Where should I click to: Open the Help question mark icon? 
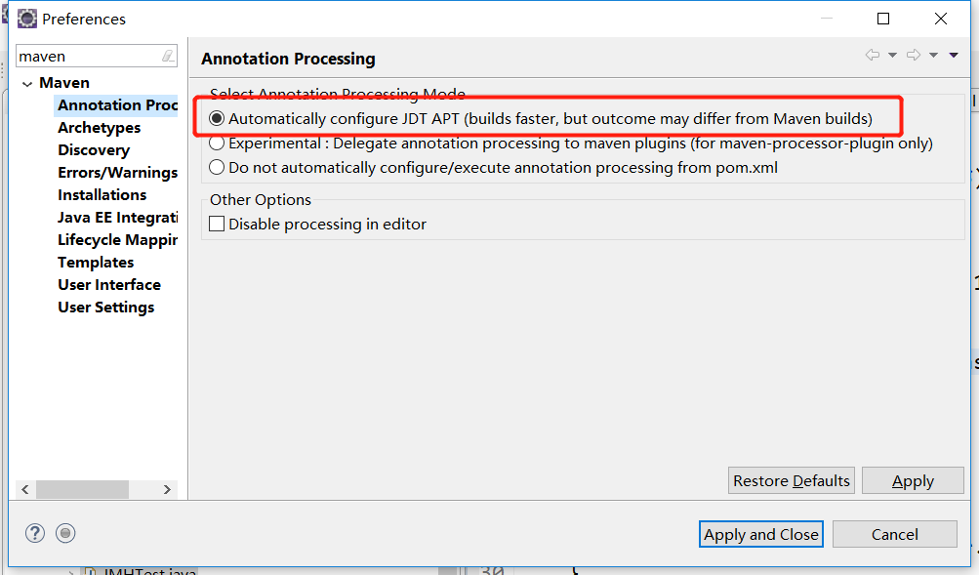[35, 533]
